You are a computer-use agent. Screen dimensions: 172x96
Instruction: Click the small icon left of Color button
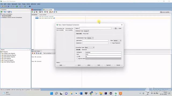point(116,28)
